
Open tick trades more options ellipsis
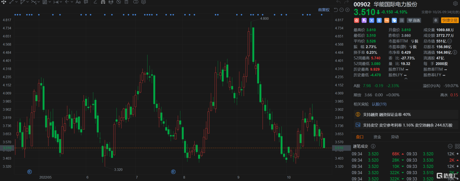(x=450, y=146)
